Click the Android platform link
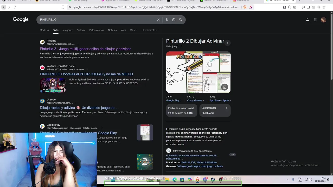Viewport: 333px width, 187px height. [x=185, y=163]
